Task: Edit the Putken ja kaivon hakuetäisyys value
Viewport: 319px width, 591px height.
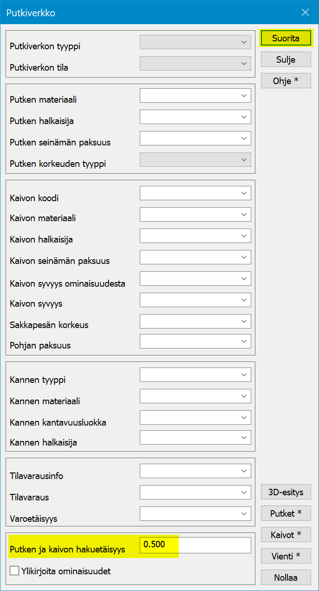Action: tap(195, 545)
